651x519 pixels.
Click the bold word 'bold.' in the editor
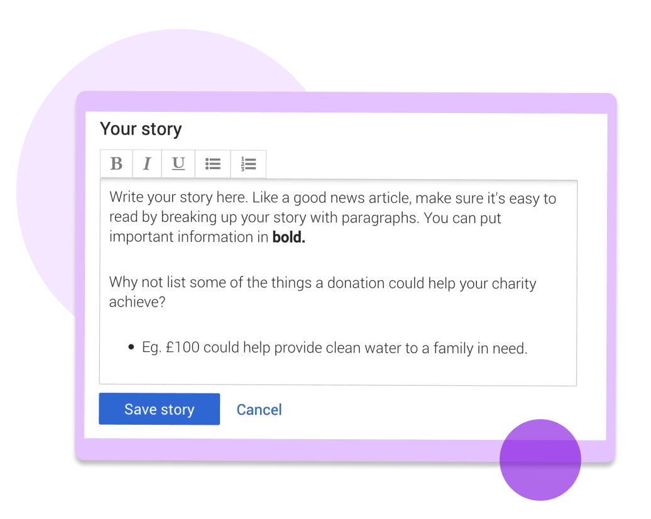pos(288,237)
